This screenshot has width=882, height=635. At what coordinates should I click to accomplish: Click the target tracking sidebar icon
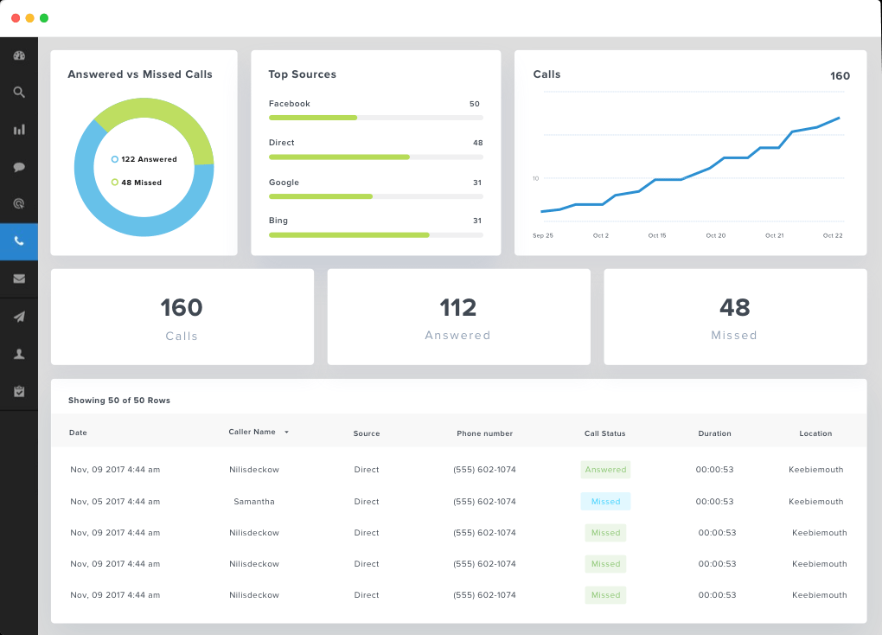click(x=19, y=204)
